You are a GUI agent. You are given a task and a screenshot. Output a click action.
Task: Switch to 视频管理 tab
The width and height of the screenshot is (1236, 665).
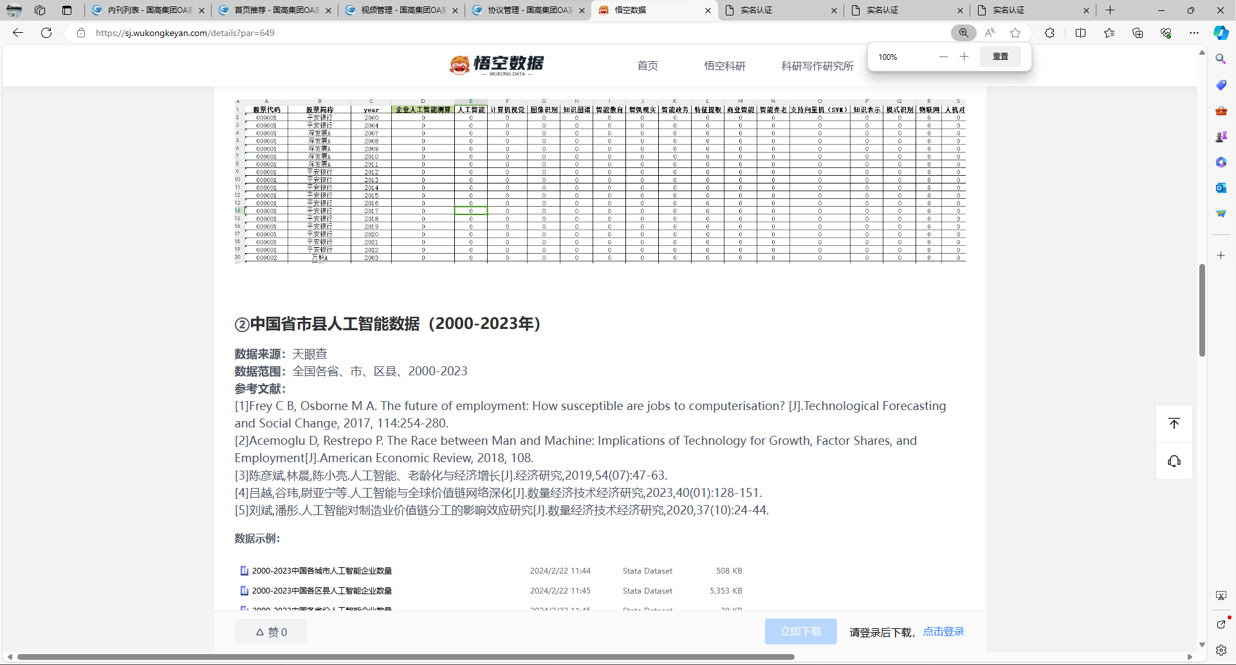click(401, 10)
